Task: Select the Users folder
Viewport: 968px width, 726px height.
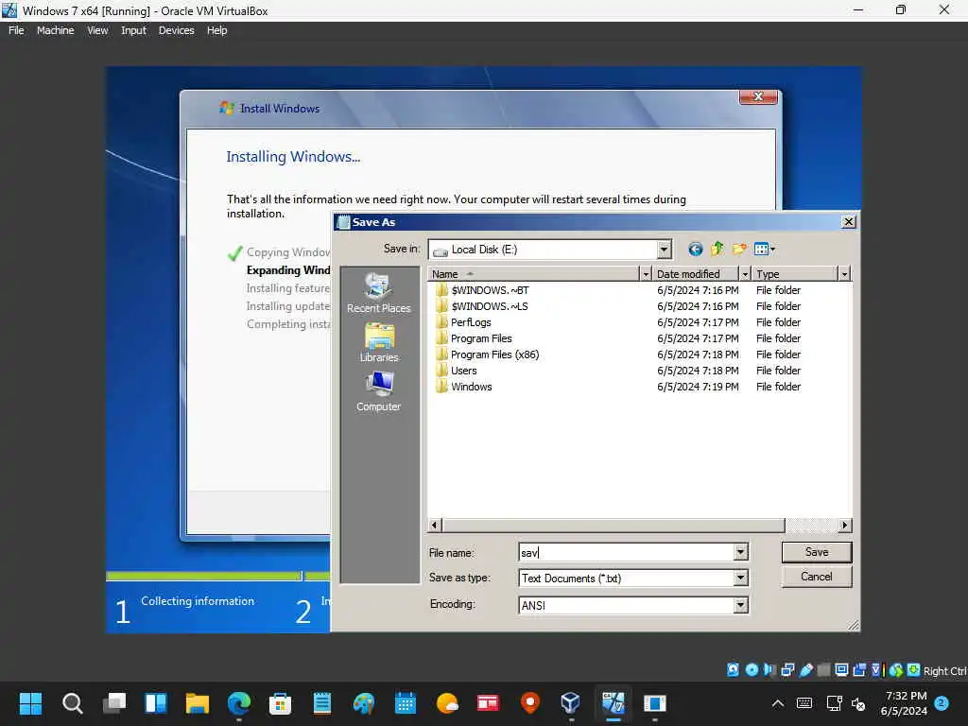Action: (457, 371)
